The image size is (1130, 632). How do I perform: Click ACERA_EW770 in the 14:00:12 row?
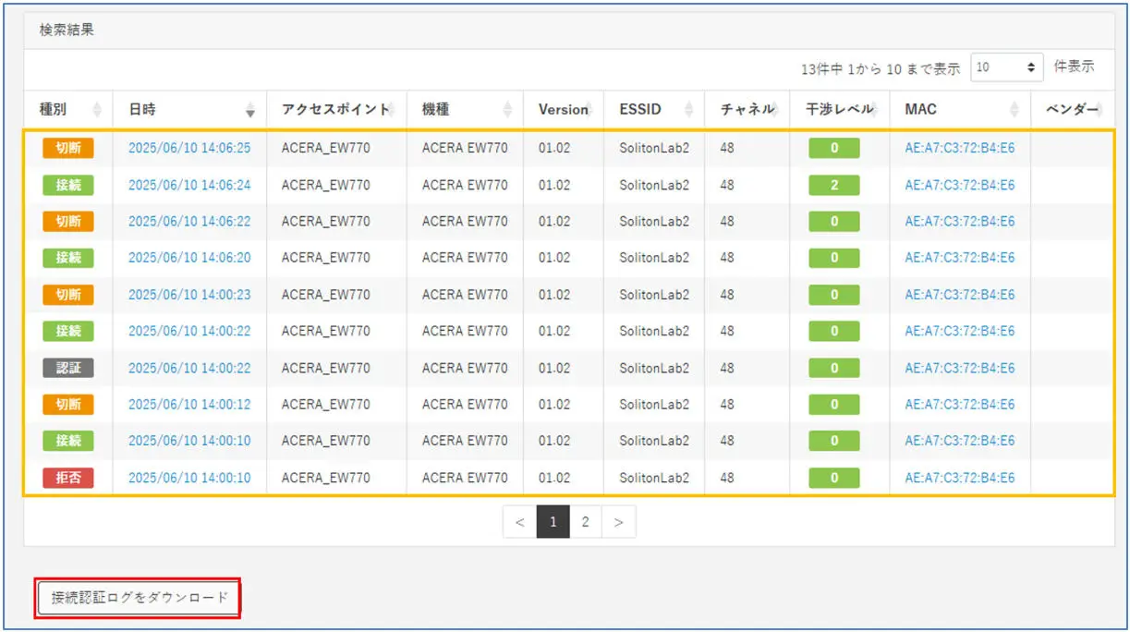click(326, 404)
